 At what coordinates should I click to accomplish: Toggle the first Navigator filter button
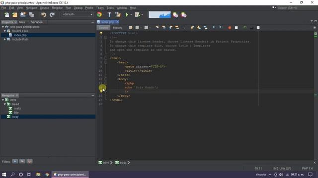click(15, 161)
